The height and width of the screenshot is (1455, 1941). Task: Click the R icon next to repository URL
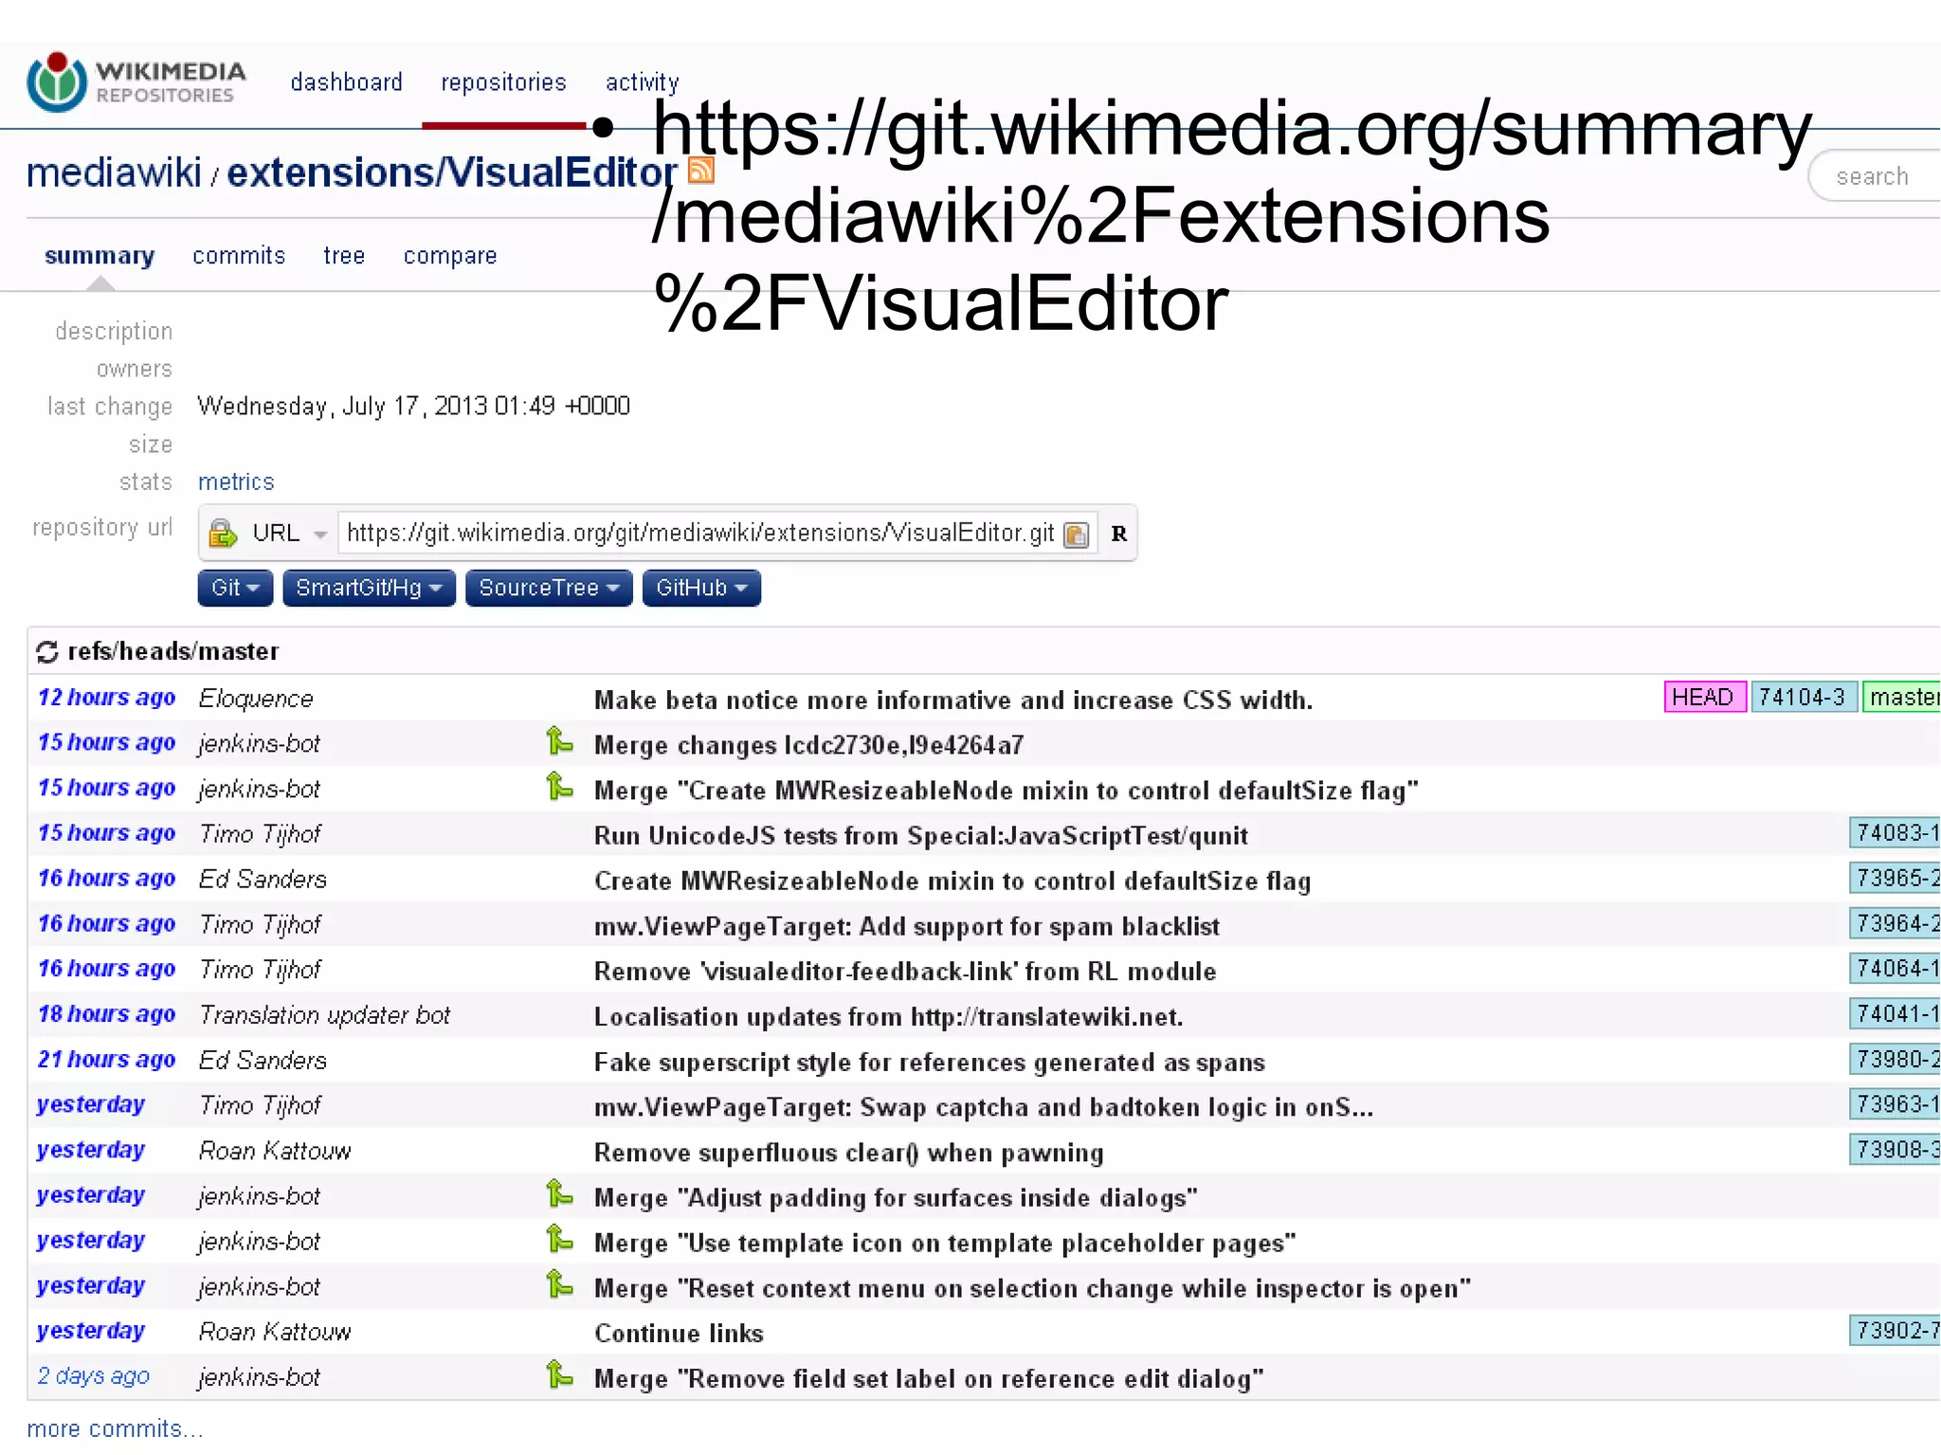[1118, 534]
